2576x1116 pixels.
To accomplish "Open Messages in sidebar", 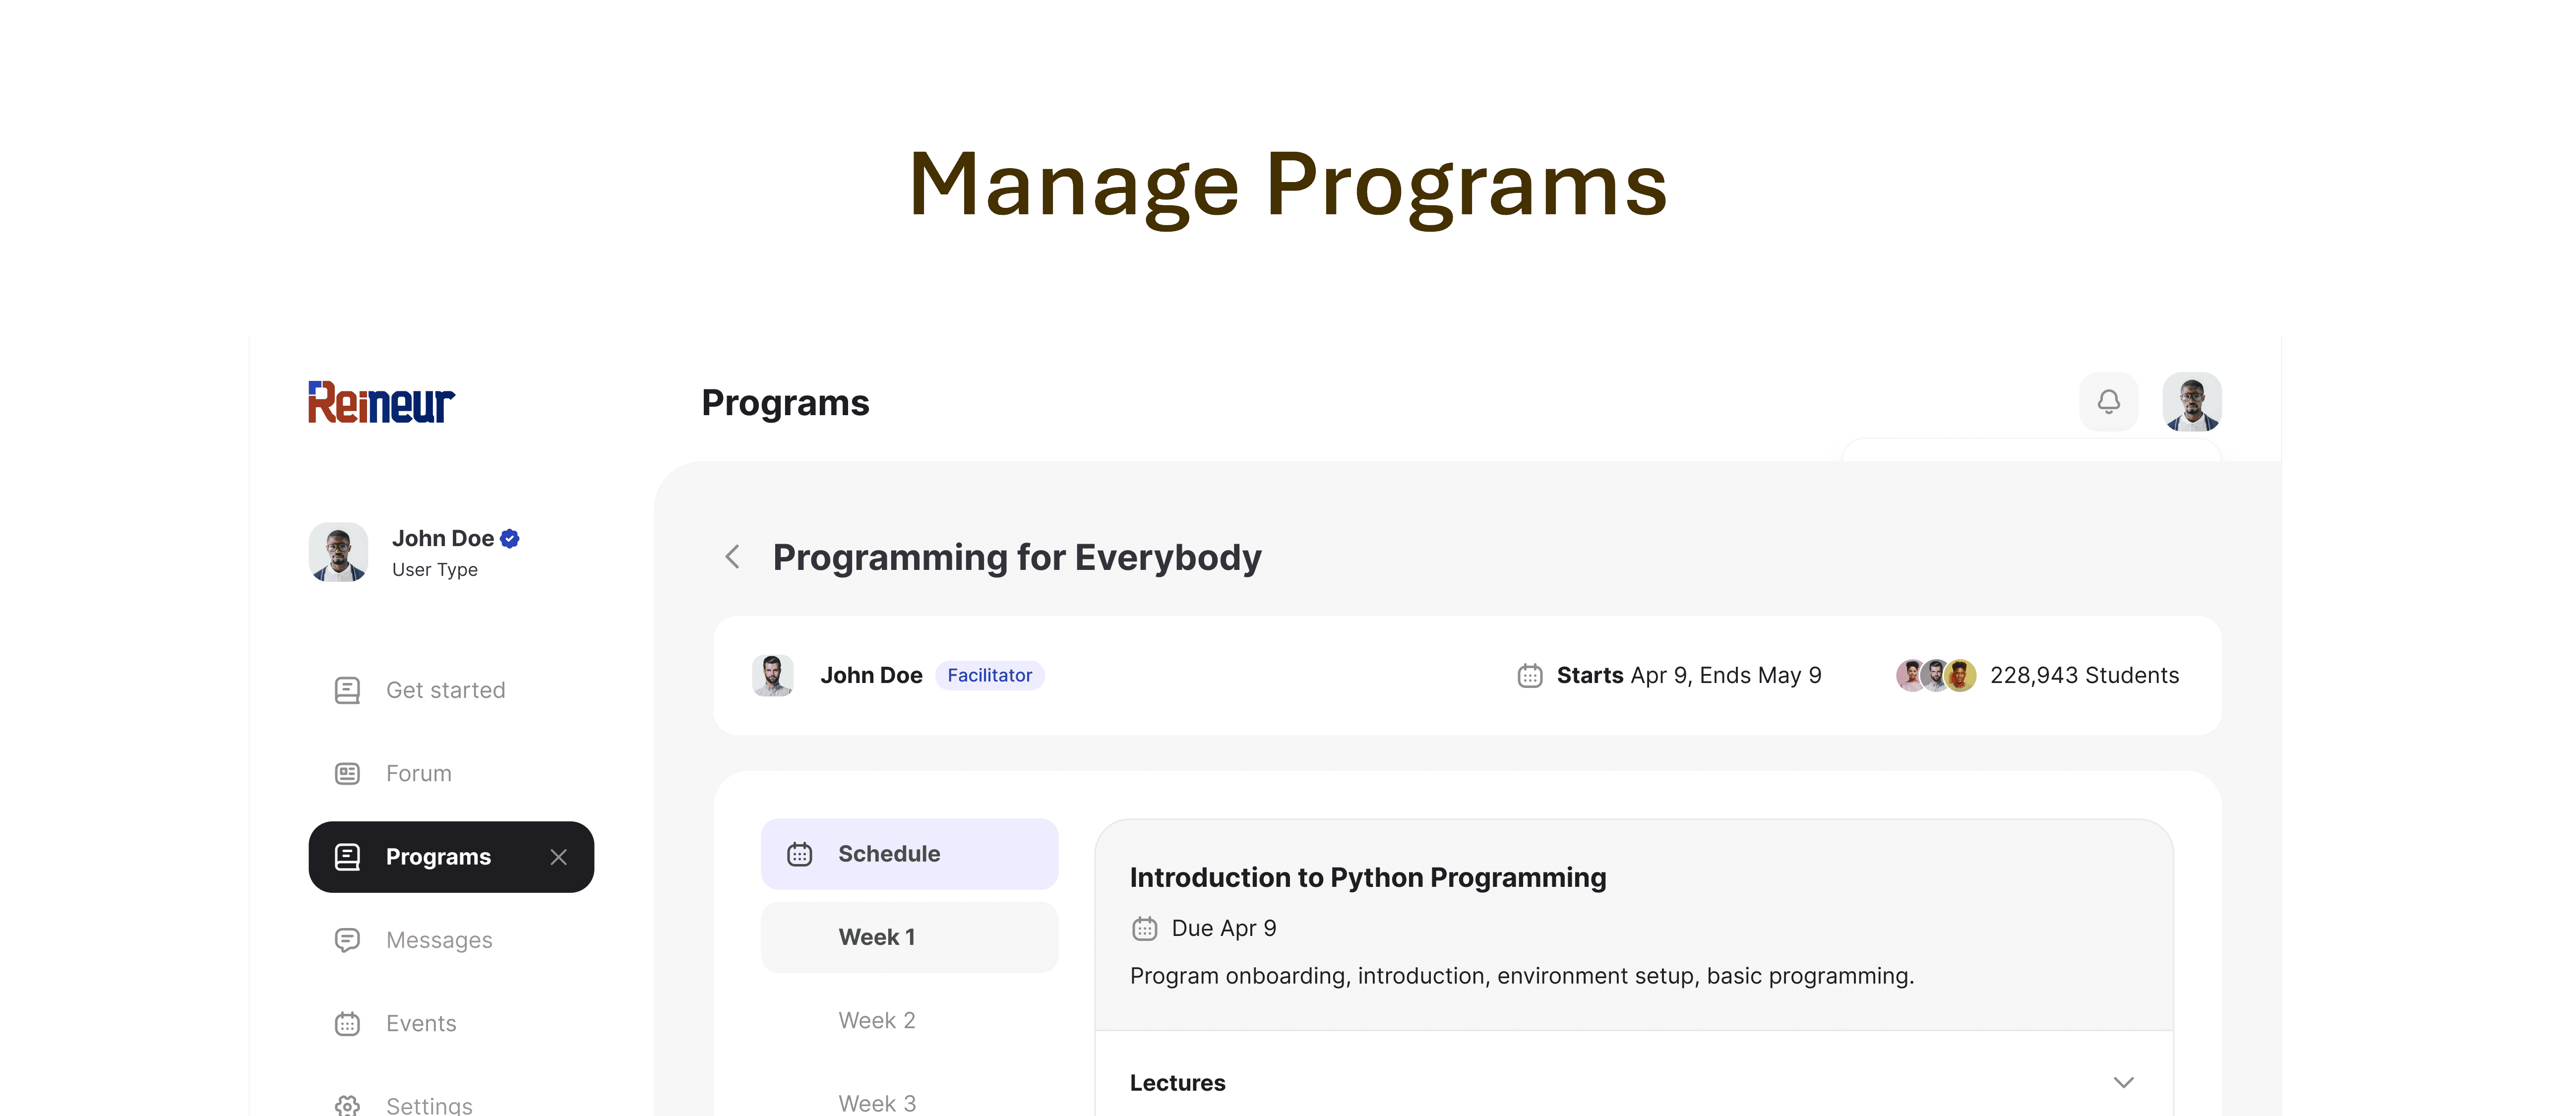I will [x=451, y=940].
